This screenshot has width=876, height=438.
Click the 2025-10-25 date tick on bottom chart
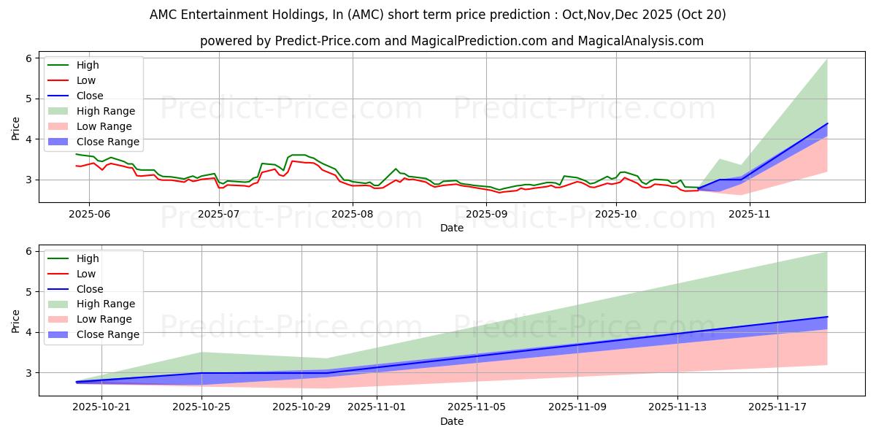tap(202, 407)
